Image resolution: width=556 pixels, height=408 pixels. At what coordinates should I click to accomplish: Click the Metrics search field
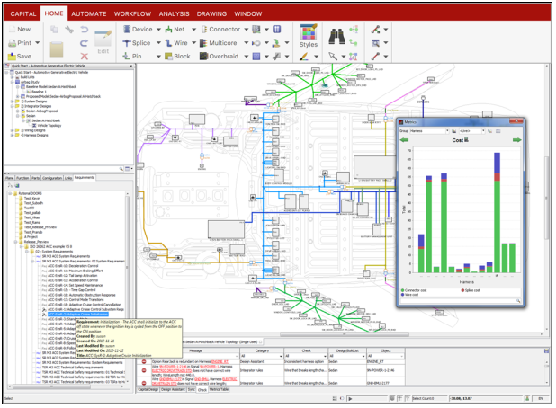pos(461,301)
